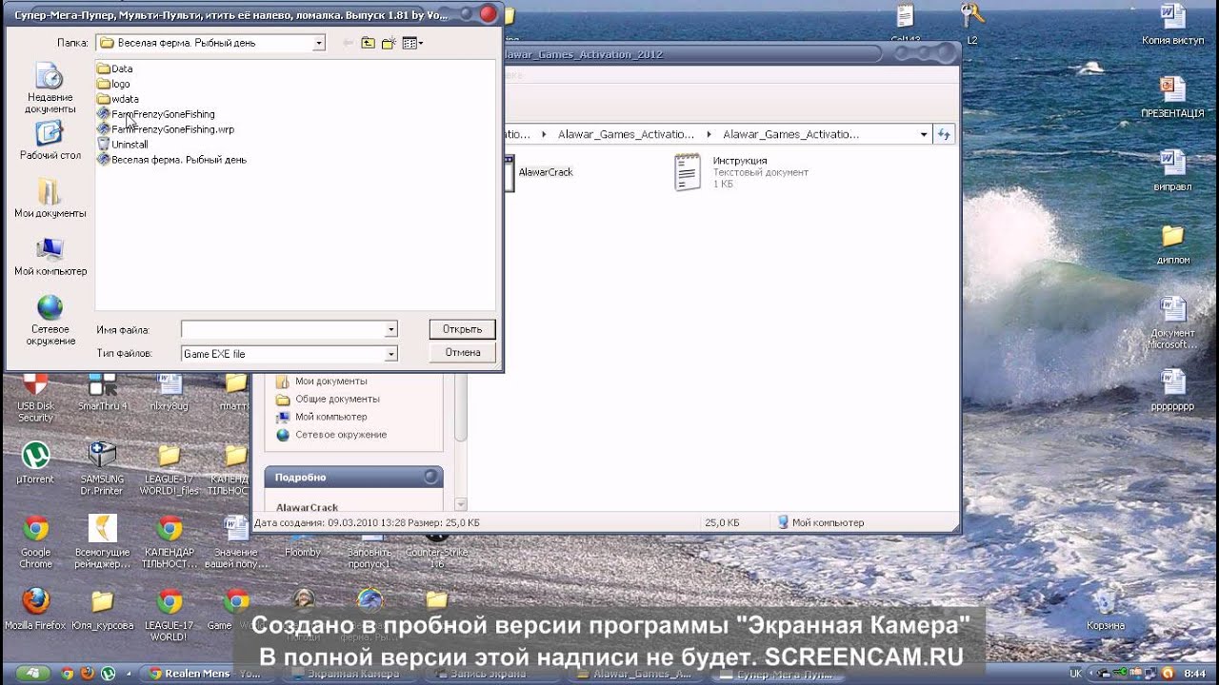Select FarmFrenzyGoneFishing executable file

(156, 114)
